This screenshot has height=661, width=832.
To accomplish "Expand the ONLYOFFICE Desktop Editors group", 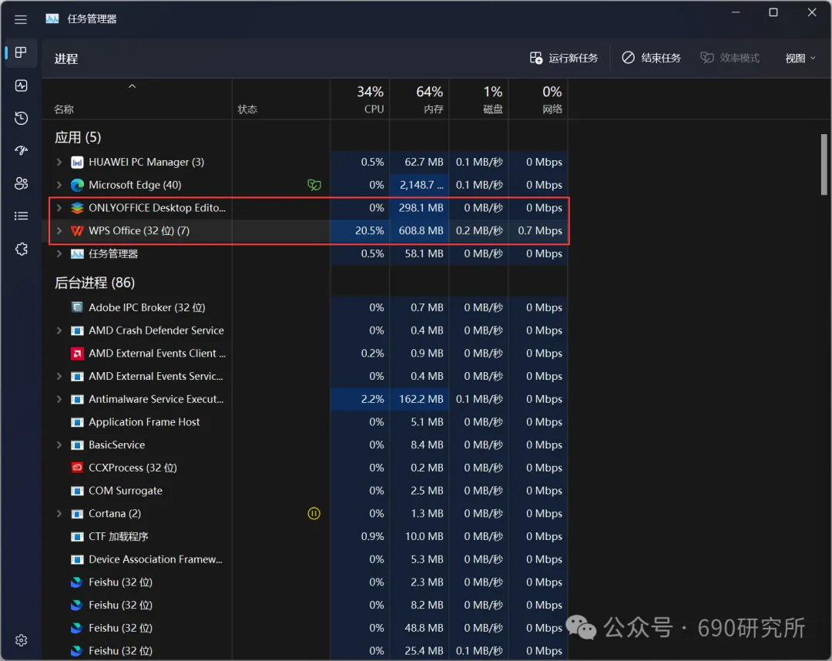I will [59, 208].
